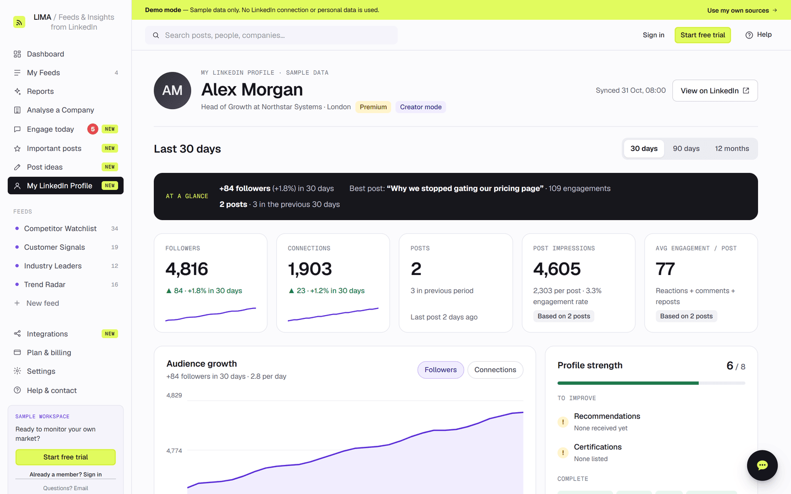Click the Recommendations improvement item
Image resolution: width=791 pixels, height=494 pixels.
[x=651, y=422]
